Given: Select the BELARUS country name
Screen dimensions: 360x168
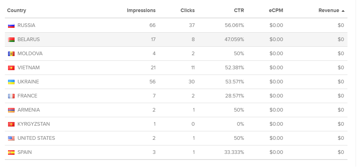Looking at the screenshot, I should tap(29, 39).
